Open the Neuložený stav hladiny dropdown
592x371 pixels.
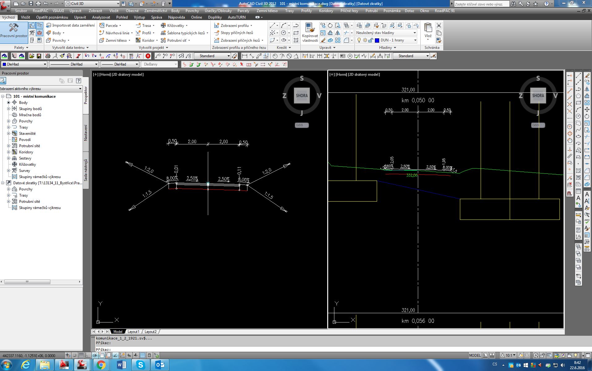415,33
